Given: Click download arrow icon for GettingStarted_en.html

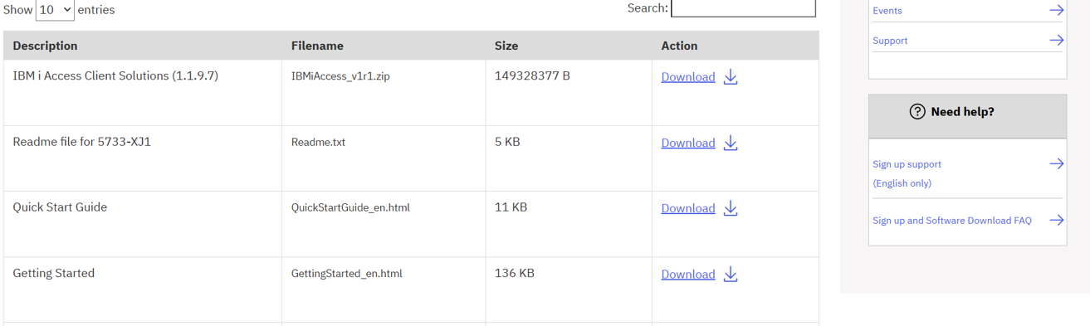Looking at the screenshot, I should click(731, 274).
